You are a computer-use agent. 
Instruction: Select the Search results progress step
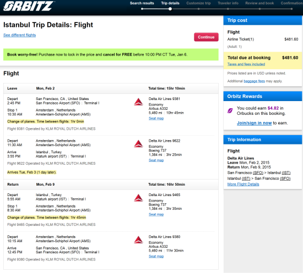coord(142,3)
